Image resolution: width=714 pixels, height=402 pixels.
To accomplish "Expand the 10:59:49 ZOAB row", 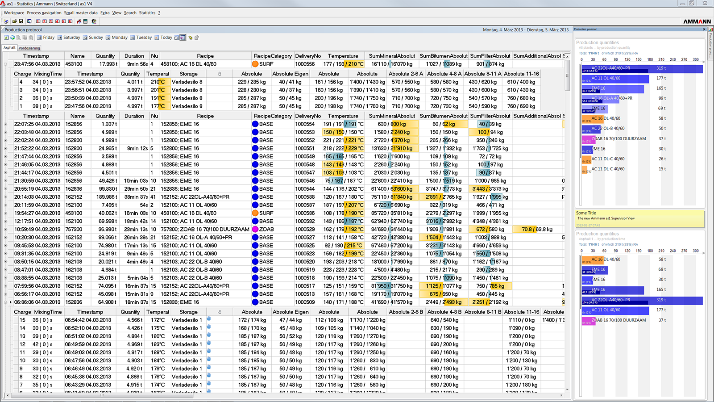I will [5, 229].
